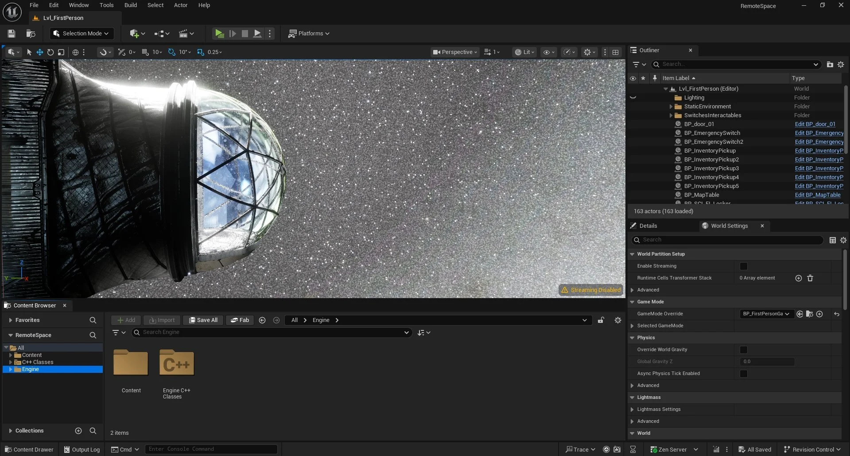
Task: Select the C++ Classes tree item
Action: [x=38, y=362]
